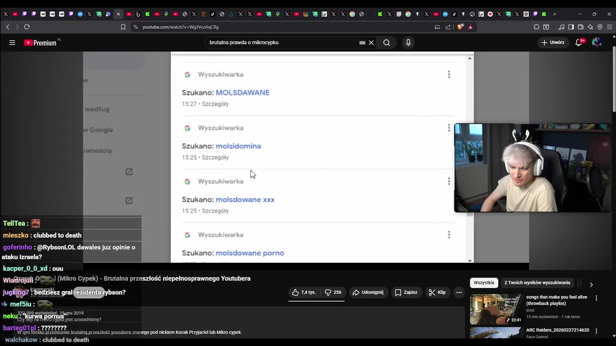Clear the search query with the X
This screenshot has height=346, width=616.
(371, 42)
